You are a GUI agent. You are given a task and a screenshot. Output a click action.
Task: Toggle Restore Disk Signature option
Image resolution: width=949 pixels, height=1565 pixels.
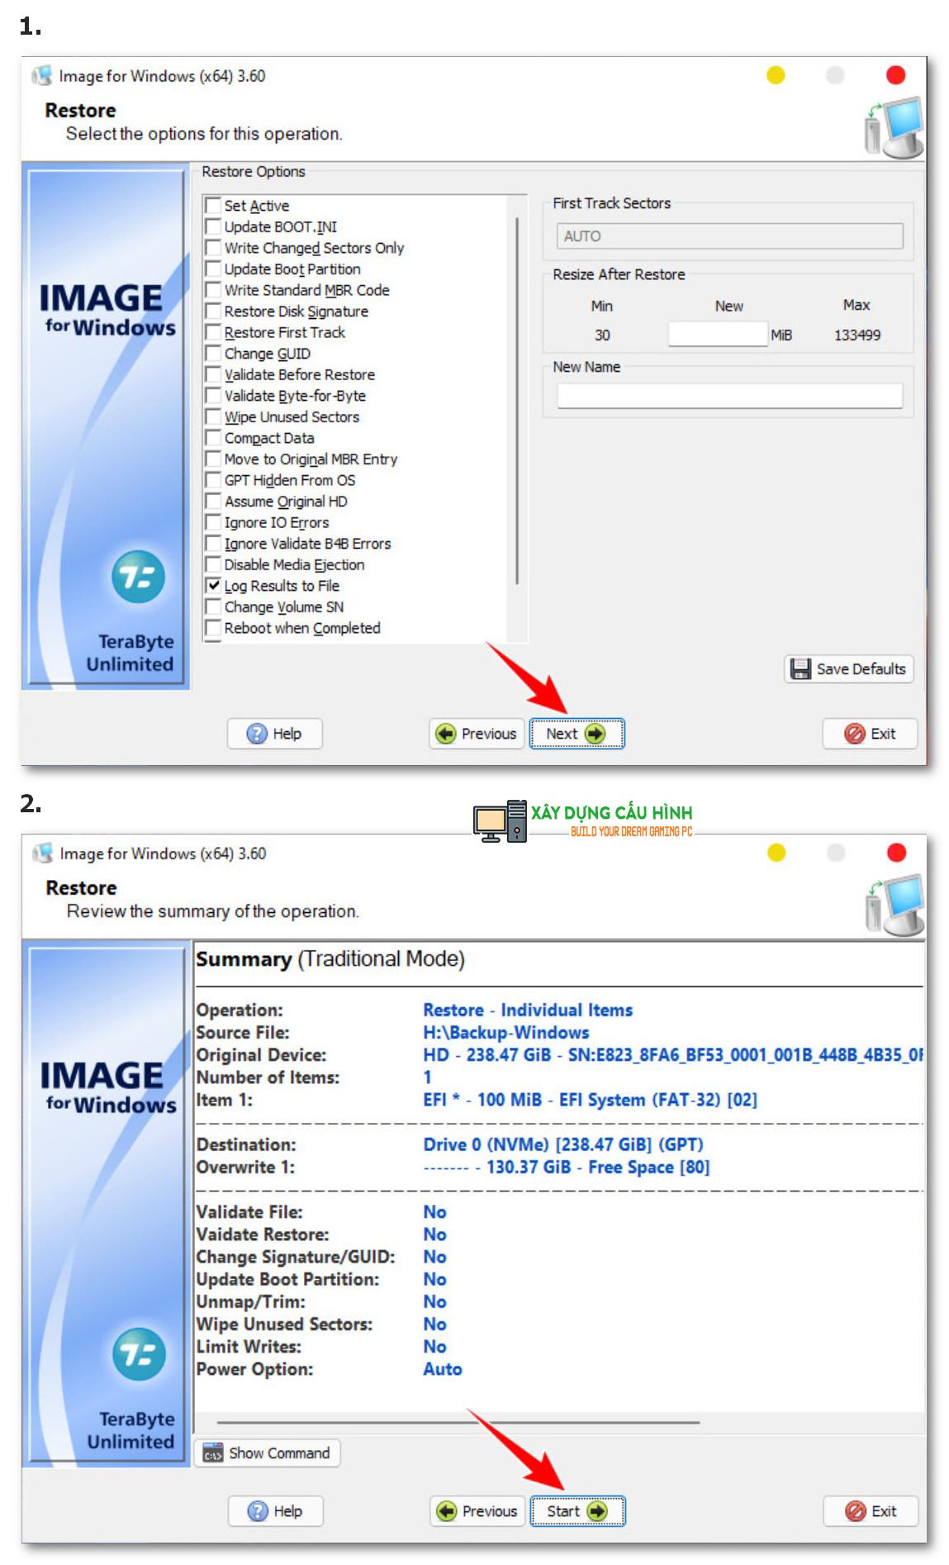pos(213,311)
